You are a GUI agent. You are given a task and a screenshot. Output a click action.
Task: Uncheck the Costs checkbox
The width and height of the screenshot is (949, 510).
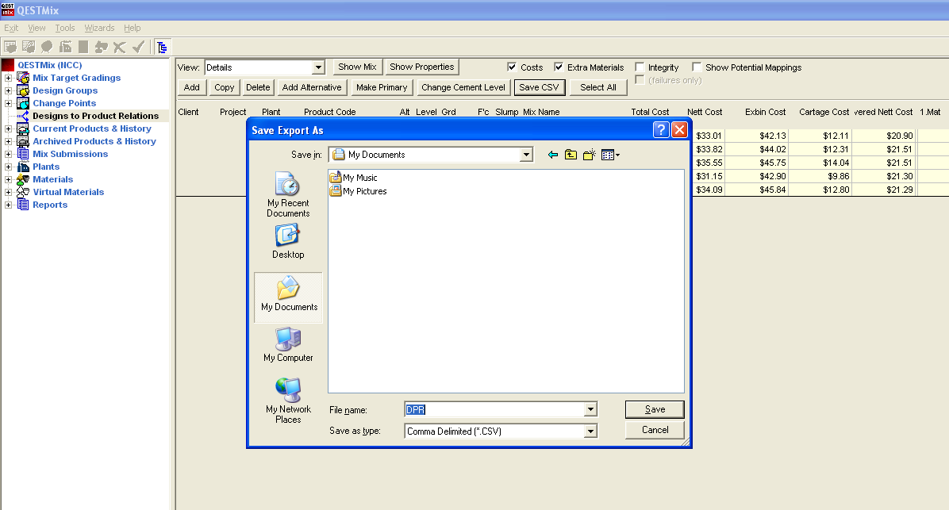click(x=513, y=67)
